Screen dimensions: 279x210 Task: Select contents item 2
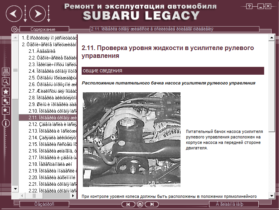49,45
